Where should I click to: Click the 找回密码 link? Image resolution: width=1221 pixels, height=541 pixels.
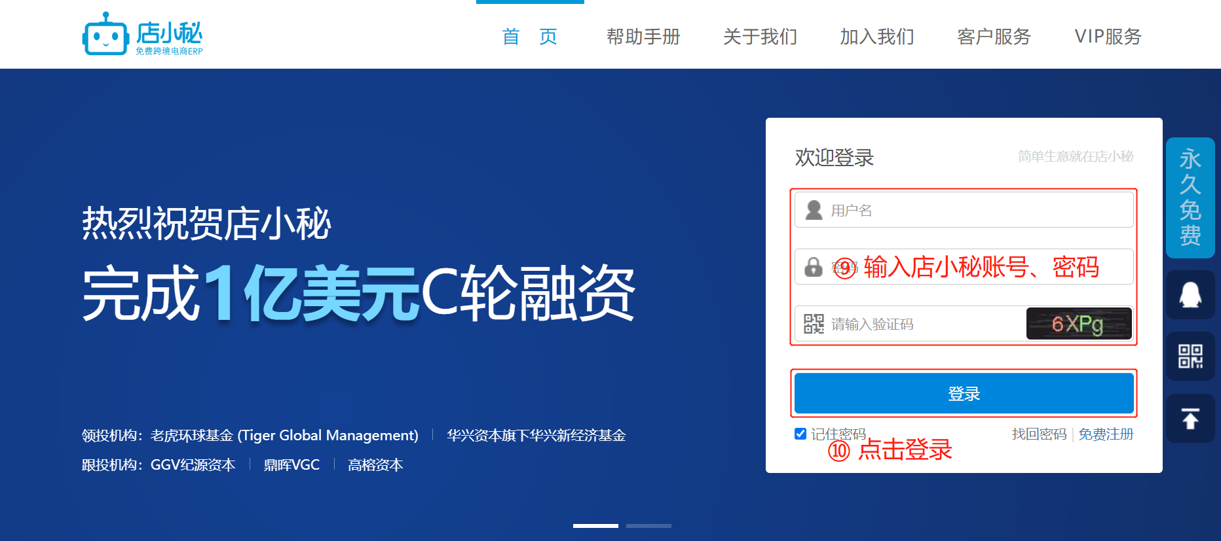pos(1039,434)
